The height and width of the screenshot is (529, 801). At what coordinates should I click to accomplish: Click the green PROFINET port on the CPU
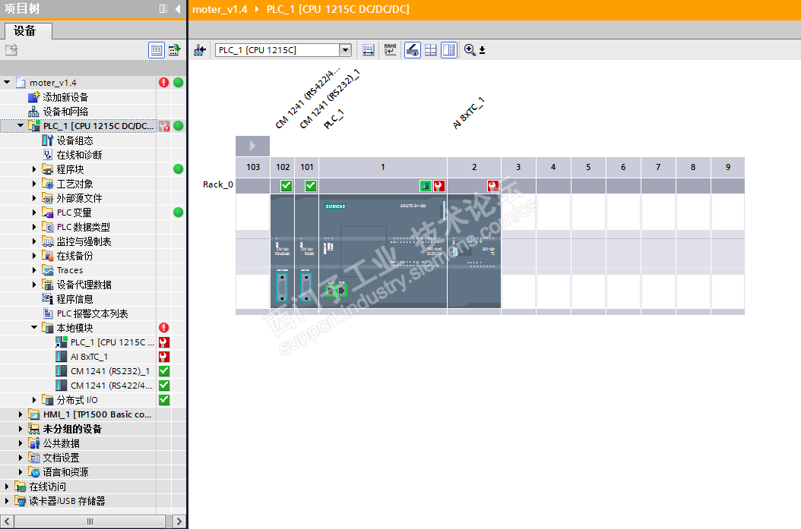[x=336, y=291]
